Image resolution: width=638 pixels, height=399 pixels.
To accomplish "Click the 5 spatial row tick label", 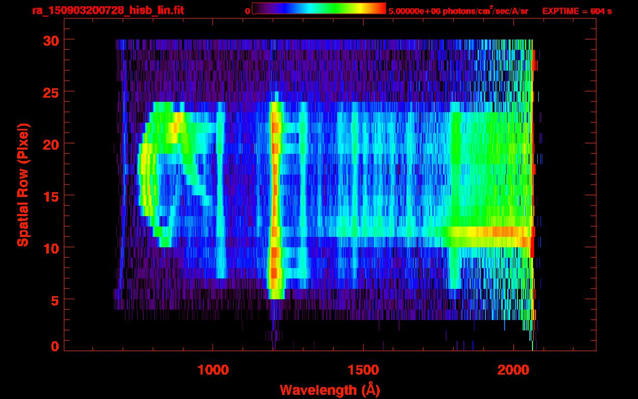I will (54, 300).
